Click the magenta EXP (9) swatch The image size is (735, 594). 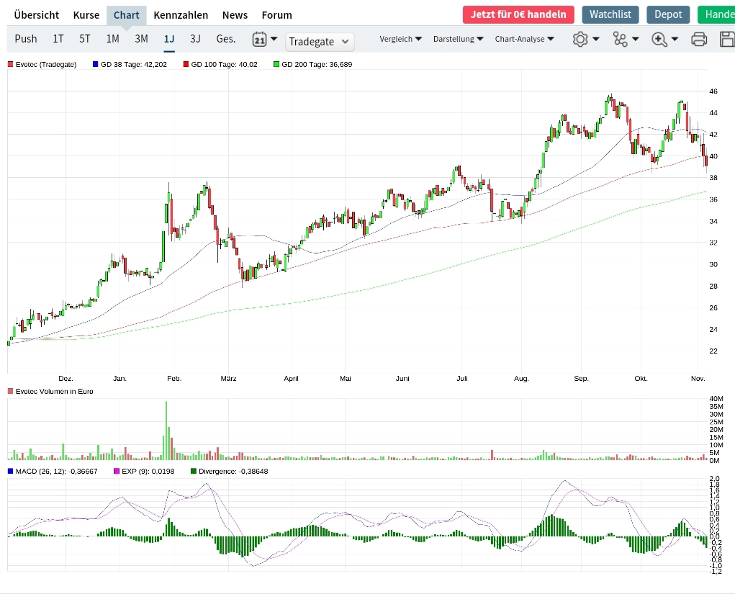click(x=117, y=471)
